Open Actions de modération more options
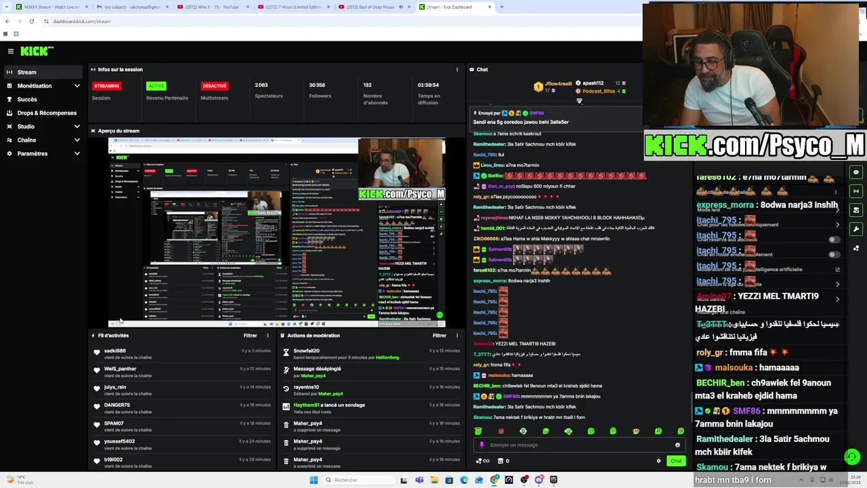The image size is (867, 488). [x=457, y=335]
